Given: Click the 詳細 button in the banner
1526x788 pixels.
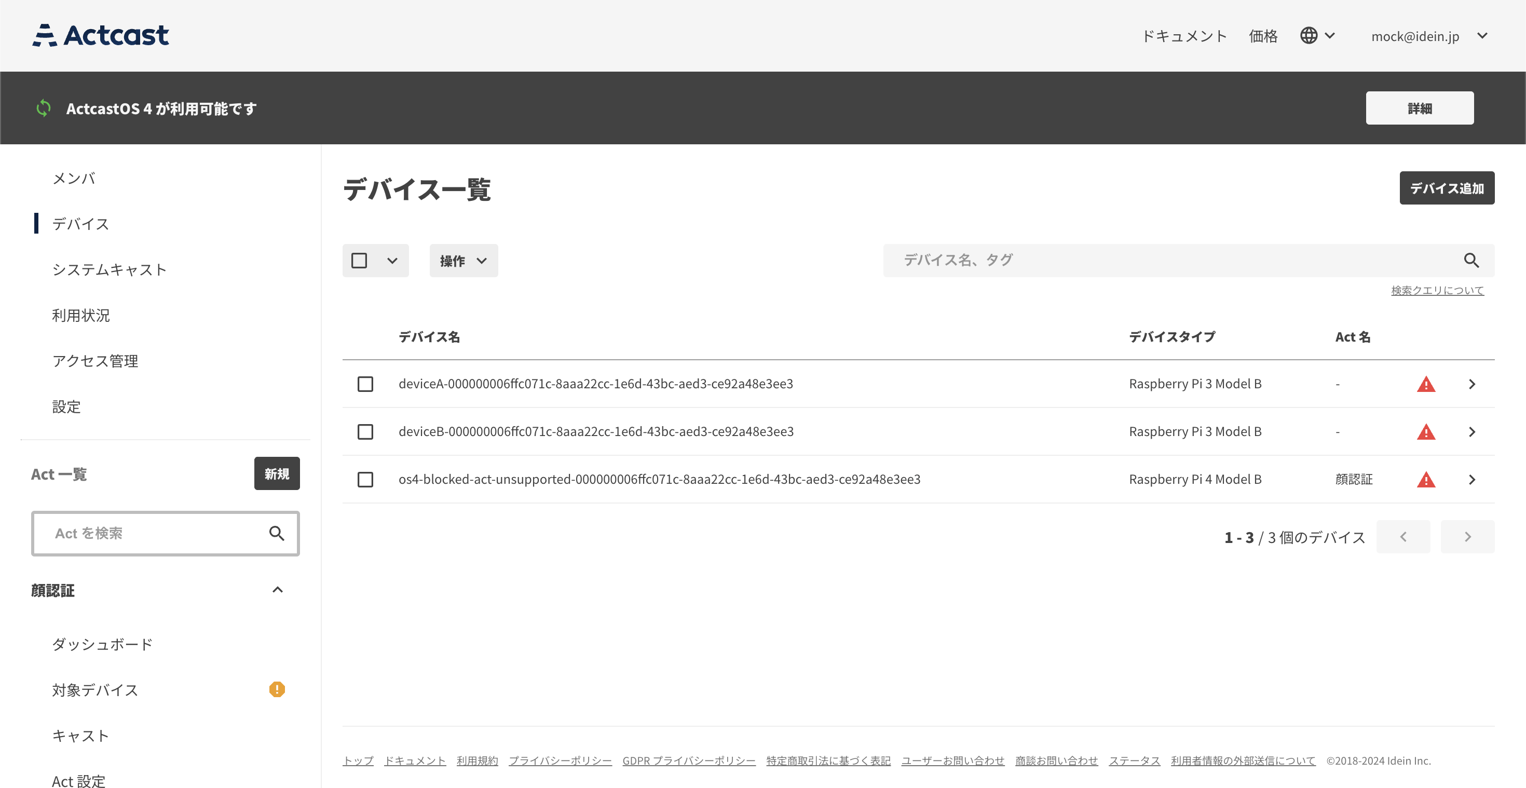Looking at the screenshot, I should (x=1420, y=108).
